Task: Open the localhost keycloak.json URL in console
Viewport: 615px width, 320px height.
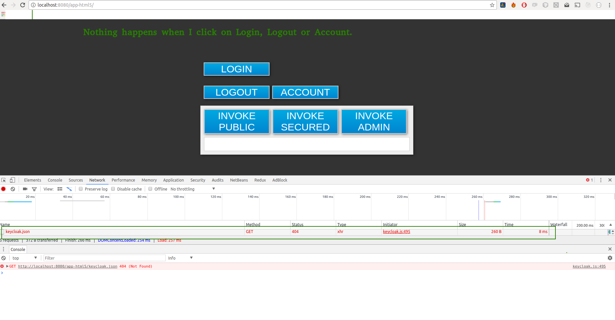Action: pos(68,266)
